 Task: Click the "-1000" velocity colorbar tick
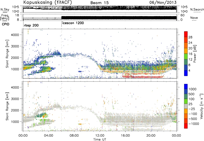[x=194, y=124]
